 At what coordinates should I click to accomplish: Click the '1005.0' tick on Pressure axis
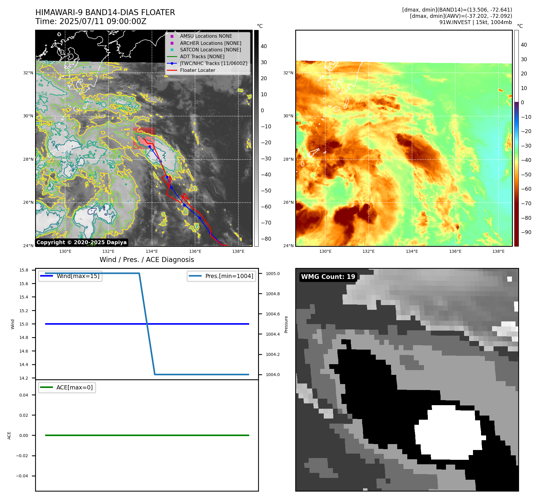coord(273,274)
